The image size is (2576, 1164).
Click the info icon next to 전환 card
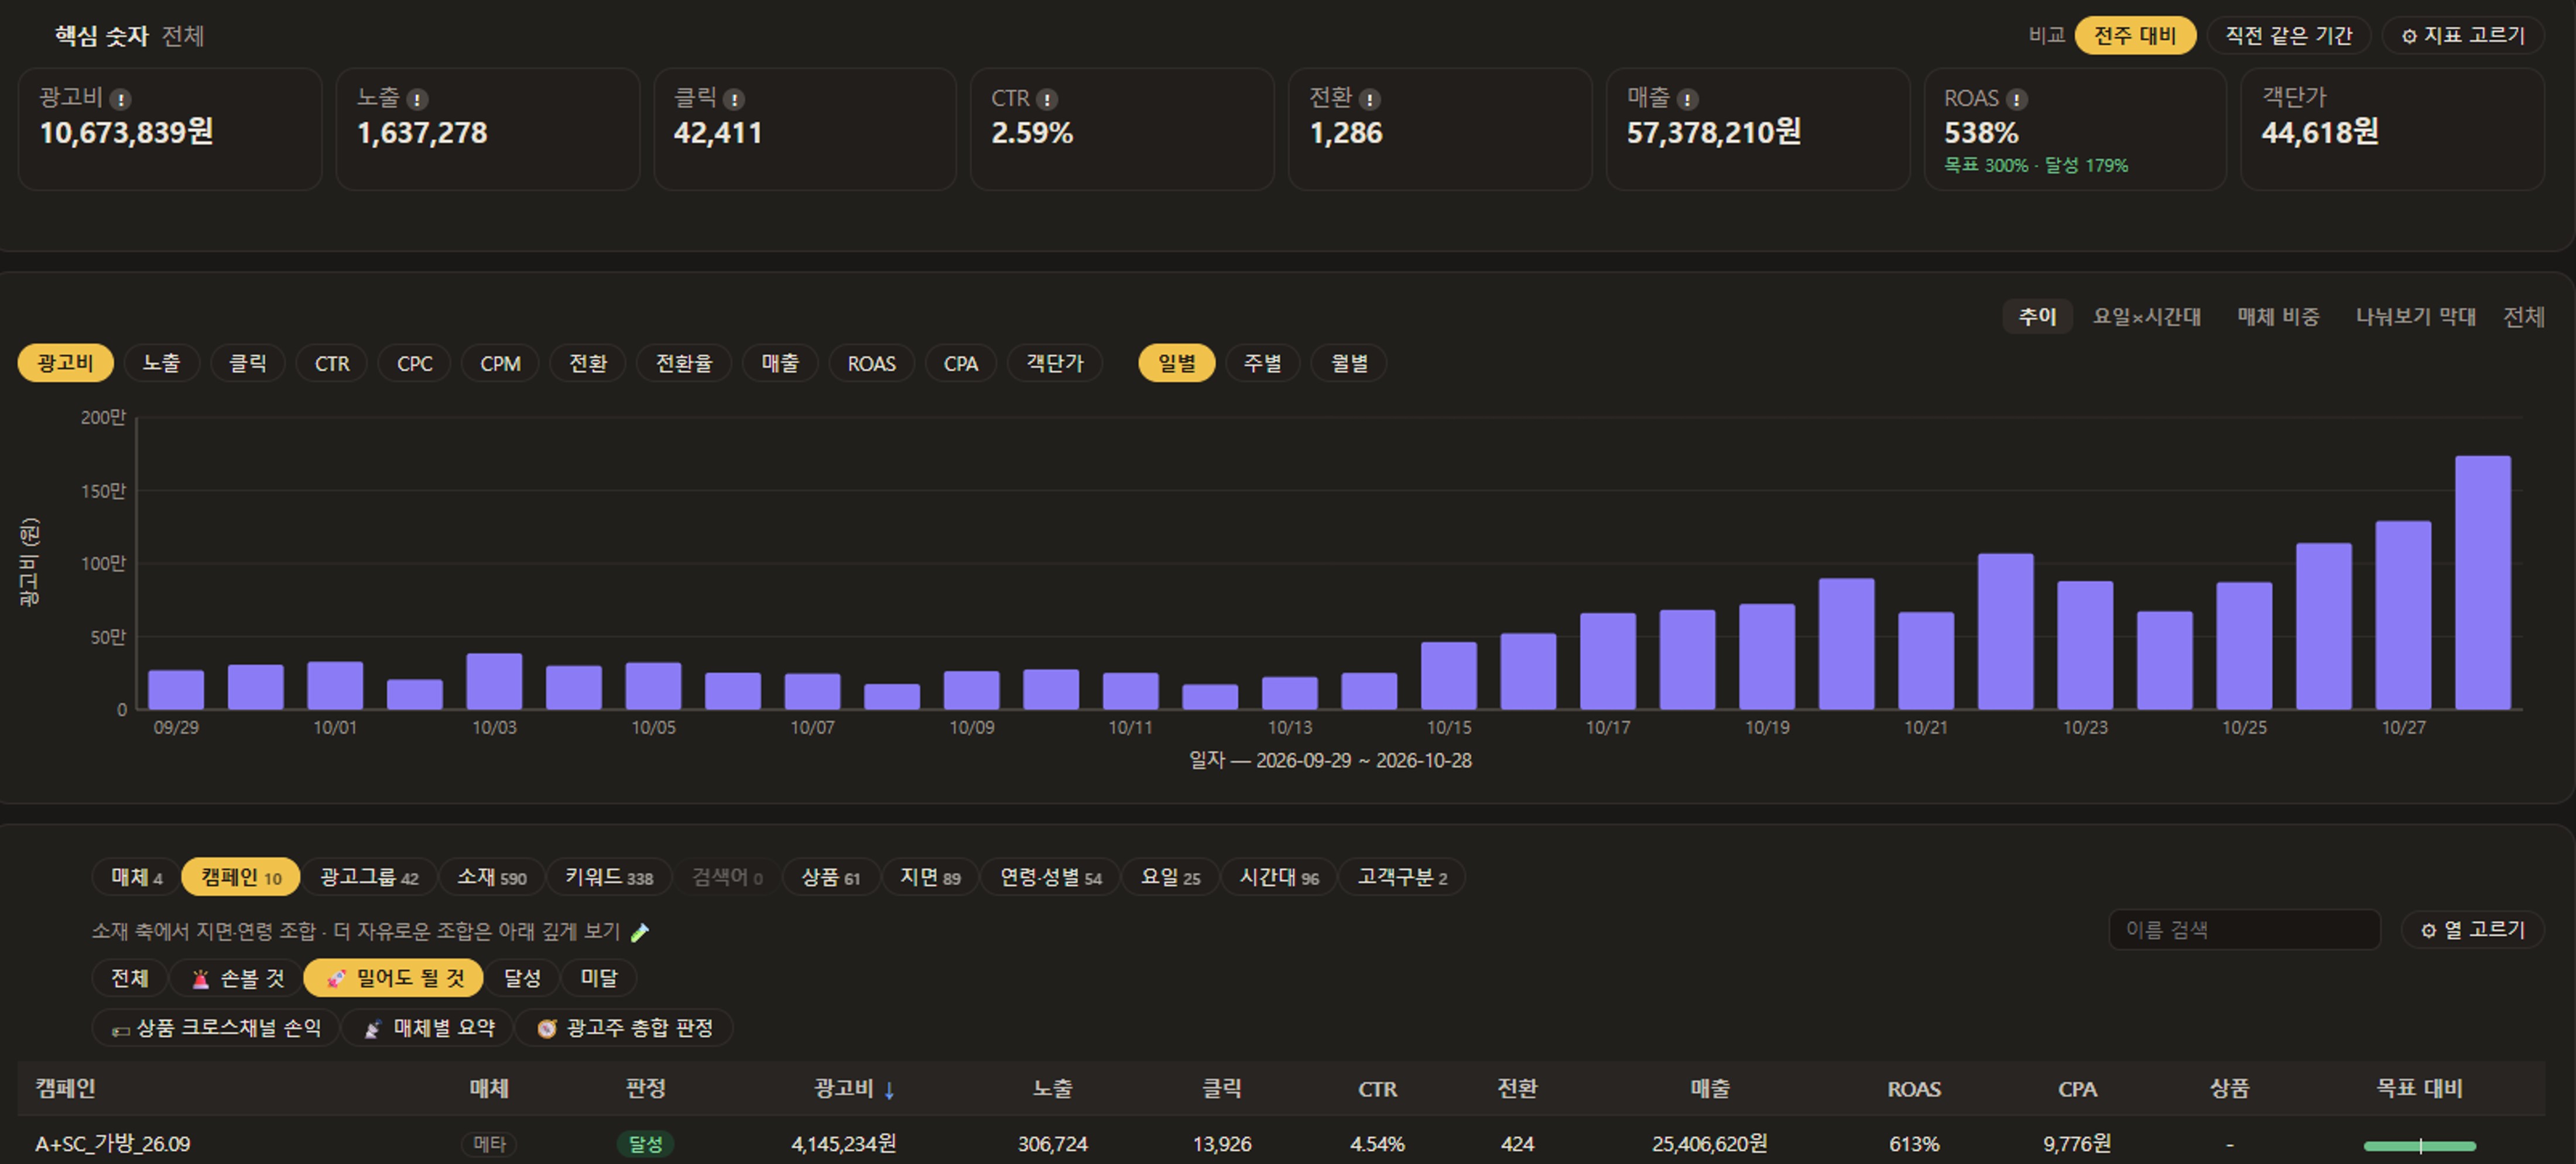click(x=1370, y=99)
